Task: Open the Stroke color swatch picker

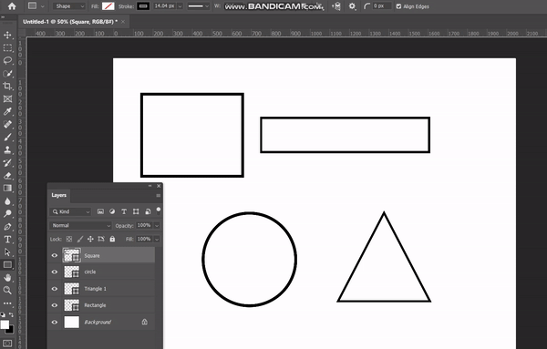Action: point(143,6)
